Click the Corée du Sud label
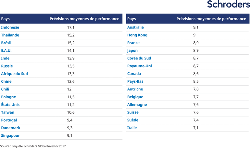The image size is (250, 148). tap(139, 58)
